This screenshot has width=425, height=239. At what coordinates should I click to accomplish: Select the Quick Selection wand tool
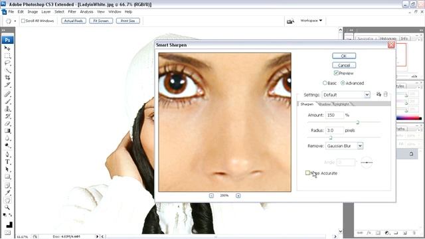click(7, 70)
